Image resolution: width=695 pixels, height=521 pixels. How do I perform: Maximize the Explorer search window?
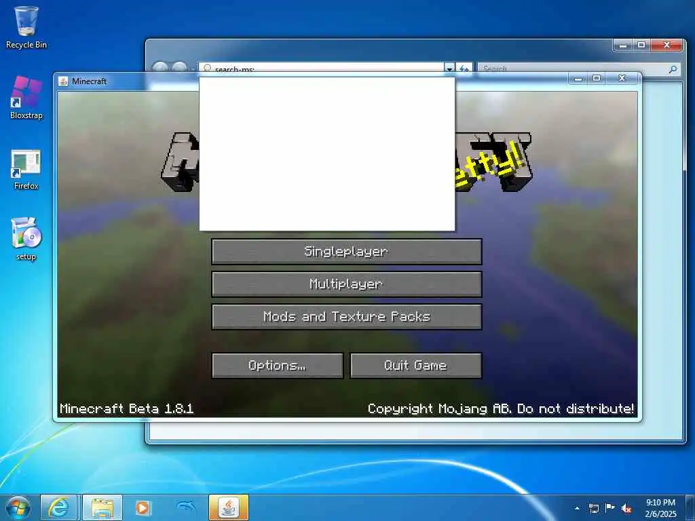point(641,45)
